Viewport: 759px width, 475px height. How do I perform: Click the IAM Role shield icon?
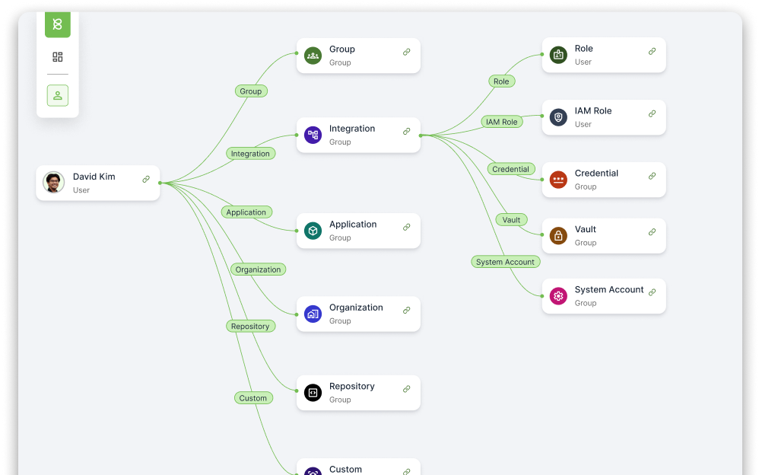point(558,116)
